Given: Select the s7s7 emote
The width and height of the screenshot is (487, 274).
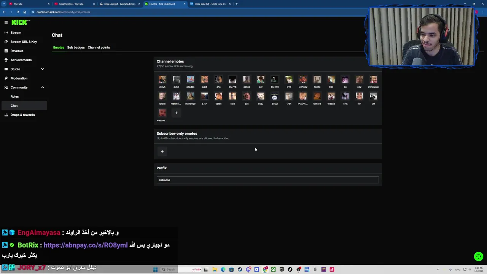Looking at the screenshot, I should [204, 96].
